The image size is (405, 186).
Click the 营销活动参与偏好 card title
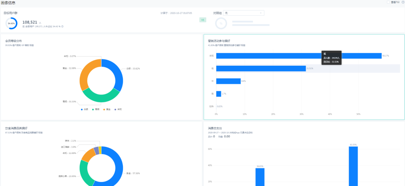[x=219, y=41]
